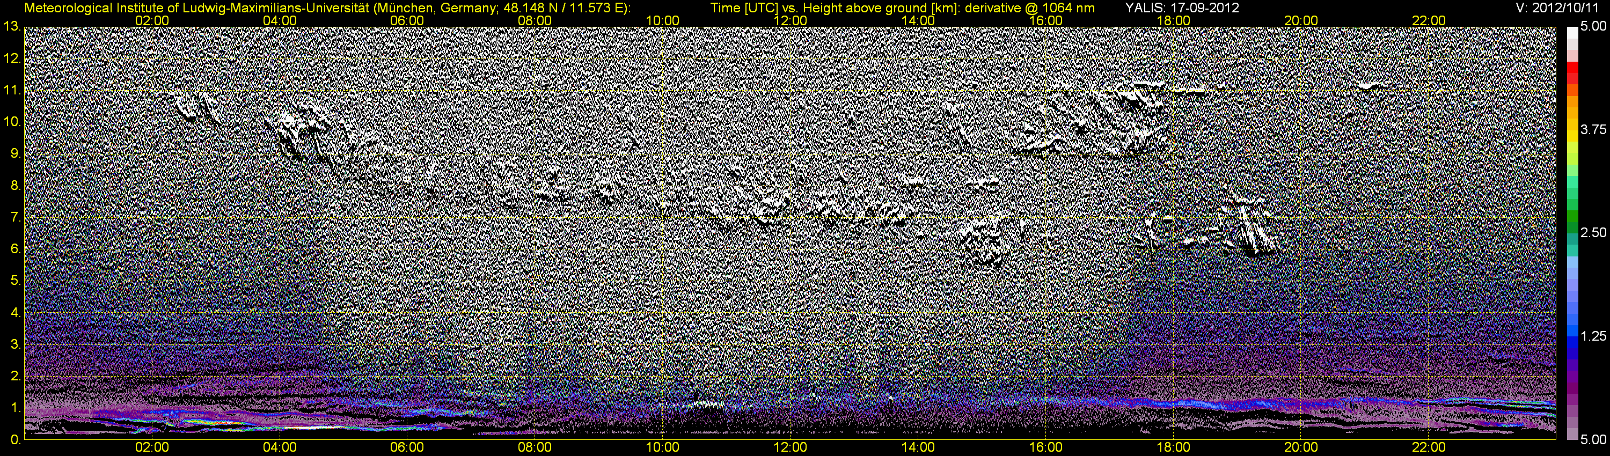The image size is (1610, 456).
Task: Click the bottom time axis label '16:00'
Action: [1045, 448]
